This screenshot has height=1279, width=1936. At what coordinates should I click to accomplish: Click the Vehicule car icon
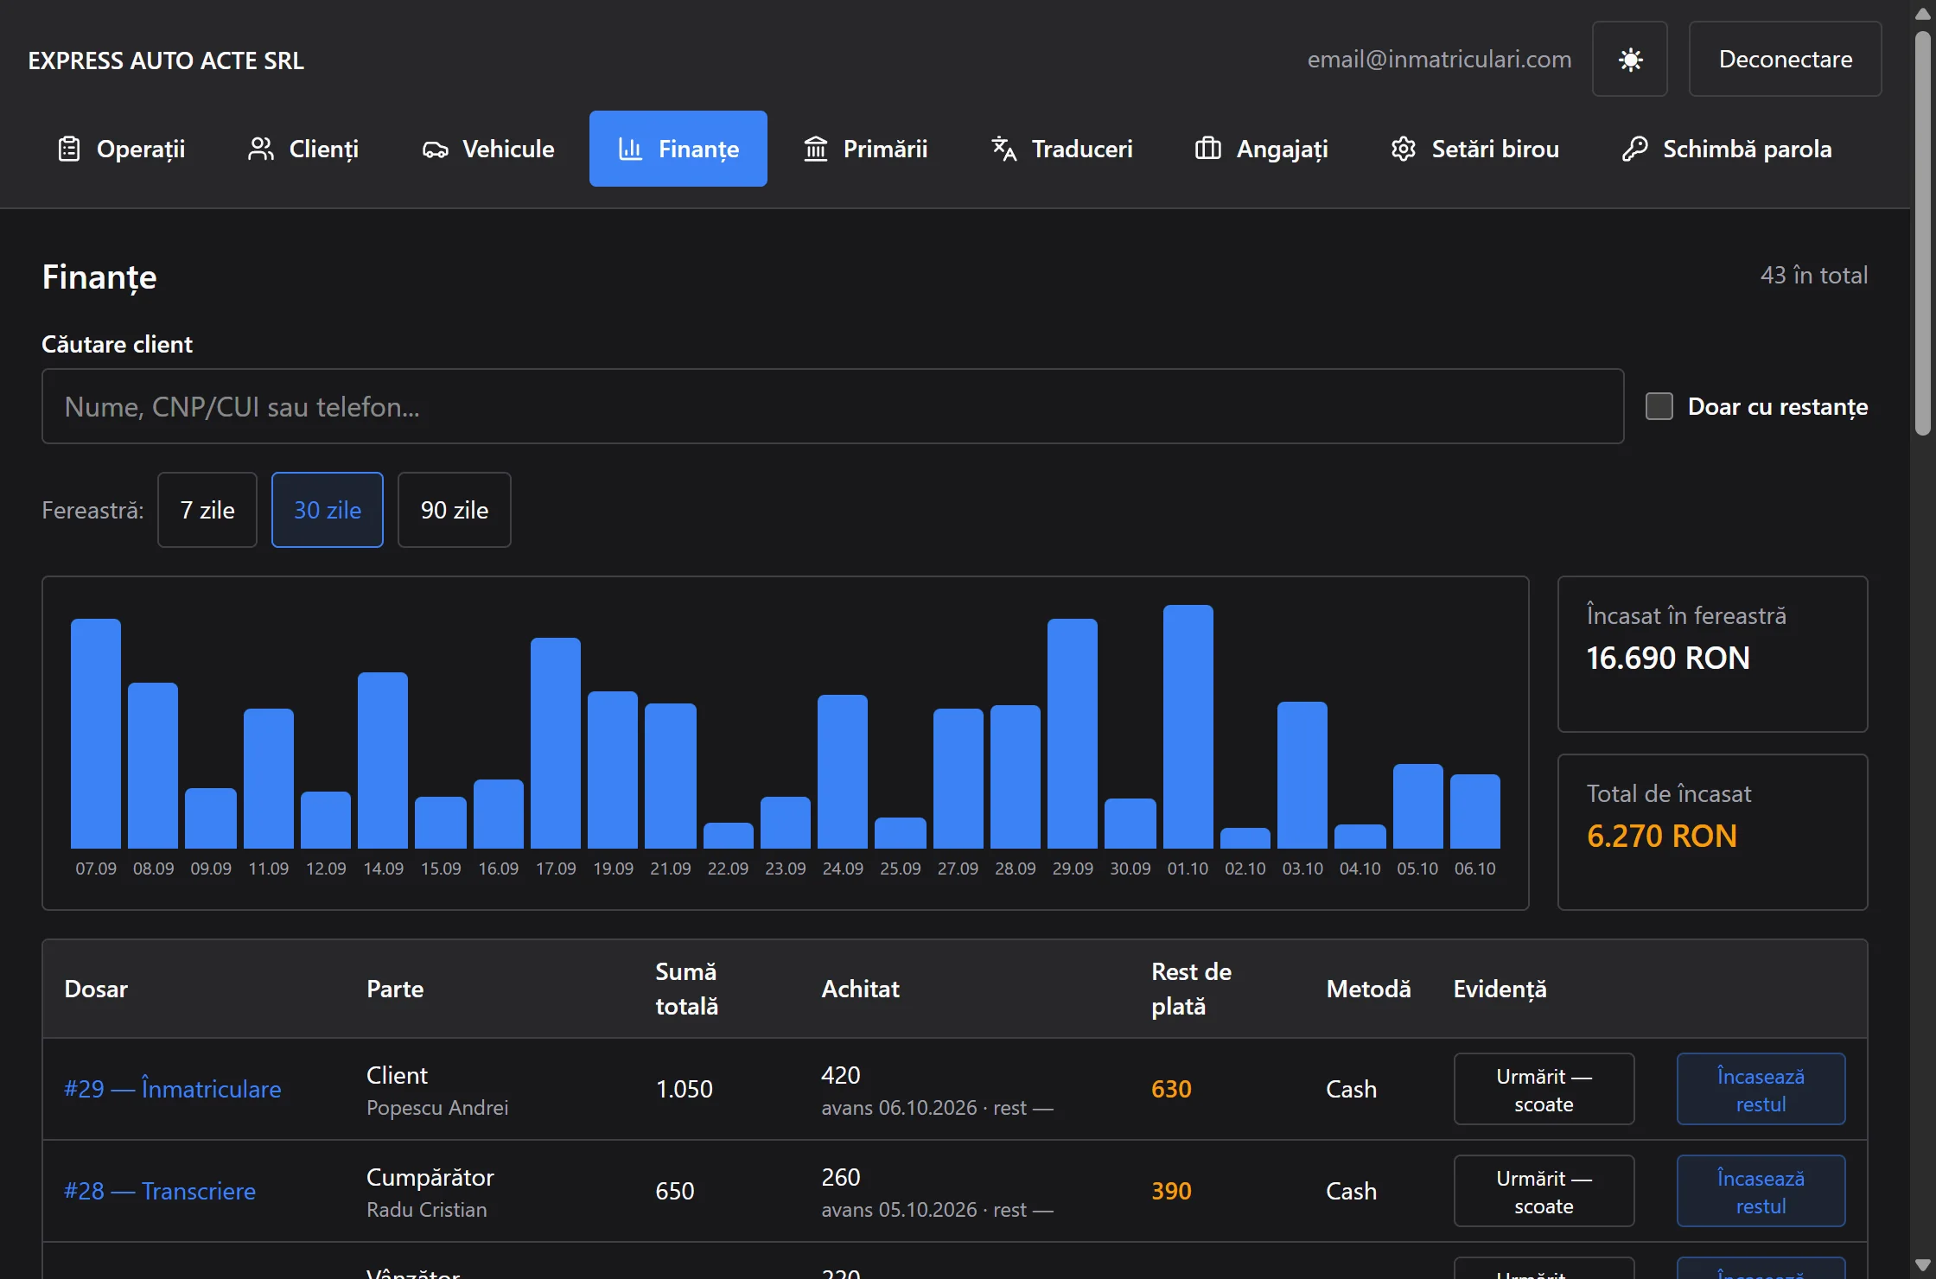click(x=435, y=149)
